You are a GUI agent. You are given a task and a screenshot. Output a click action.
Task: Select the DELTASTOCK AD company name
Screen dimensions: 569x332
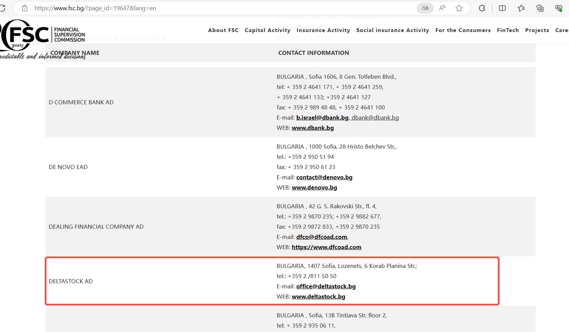tap(71, 281)
